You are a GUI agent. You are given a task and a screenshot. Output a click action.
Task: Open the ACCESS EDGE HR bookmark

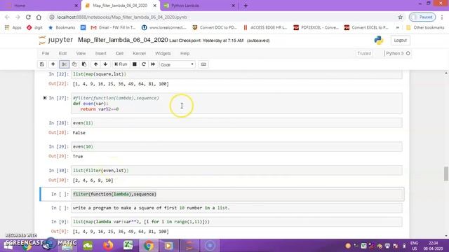265,27
